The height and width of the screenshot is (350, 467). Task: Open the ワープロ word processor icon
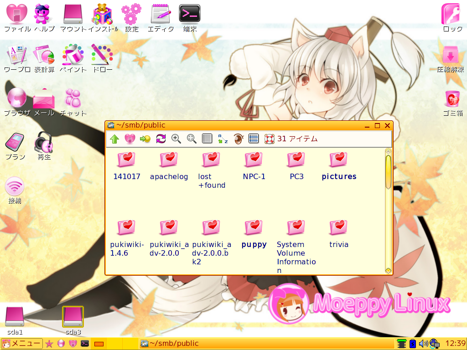(17, 59)
